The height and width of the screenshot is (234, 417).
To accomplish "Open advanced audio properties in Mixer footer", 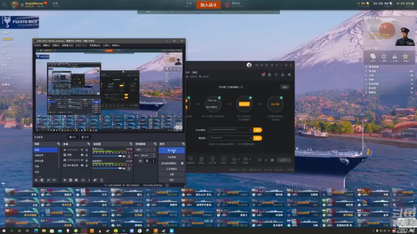I will coord(95,180).
